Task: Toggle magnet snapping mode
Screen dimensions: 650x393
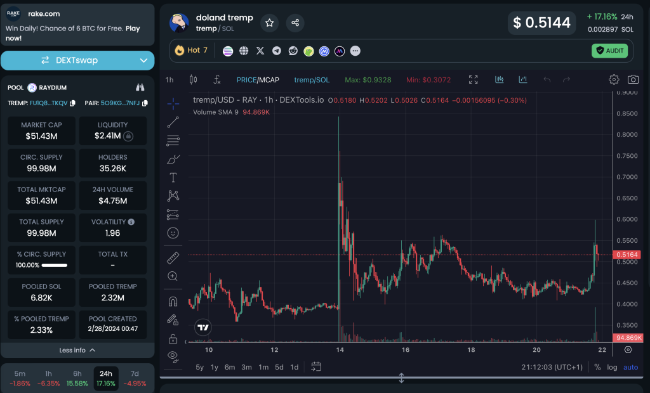Action: tap(173, 301)
